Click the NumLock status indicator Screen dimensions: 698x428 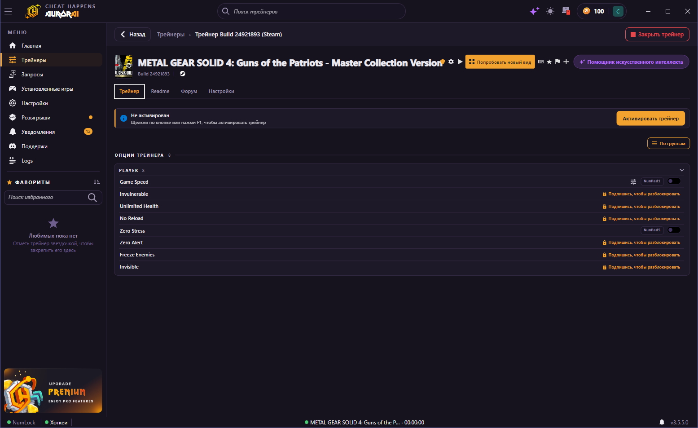(x=21, y=423)
